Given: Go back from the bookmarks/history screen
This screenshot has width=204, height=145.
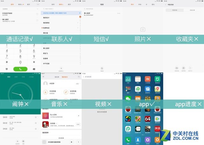Looking at the screenshot, I should click(166, 4).
